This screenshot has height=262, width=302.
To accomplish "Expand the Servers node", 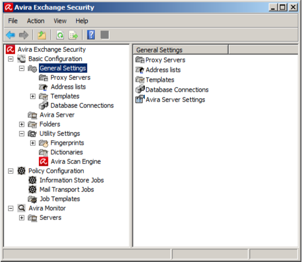I will [22, 218].
